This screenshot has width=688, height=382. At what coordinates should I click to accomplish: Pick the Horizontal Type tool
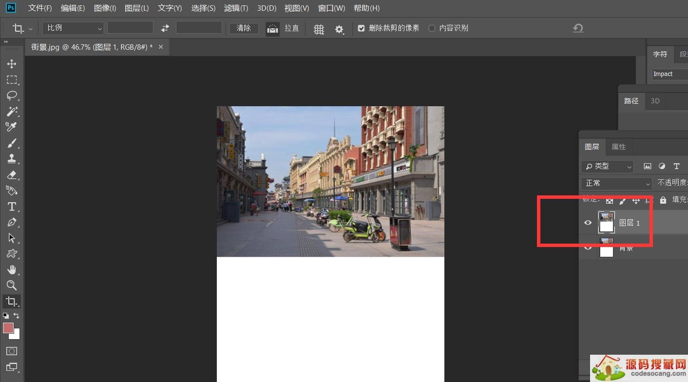tap(12, 207)
